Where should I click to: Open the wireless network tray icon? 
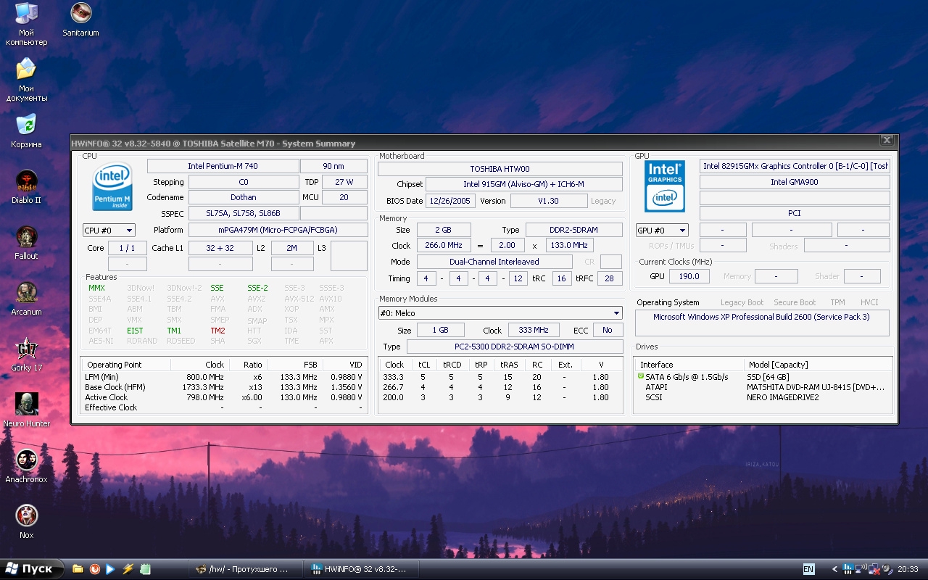(860, 569)
